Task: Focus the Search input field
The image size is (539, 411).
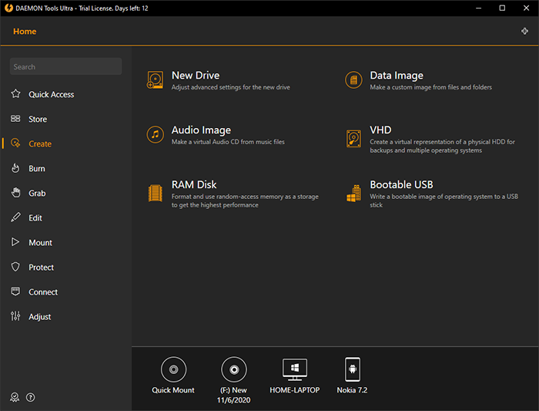Action: 65,66
